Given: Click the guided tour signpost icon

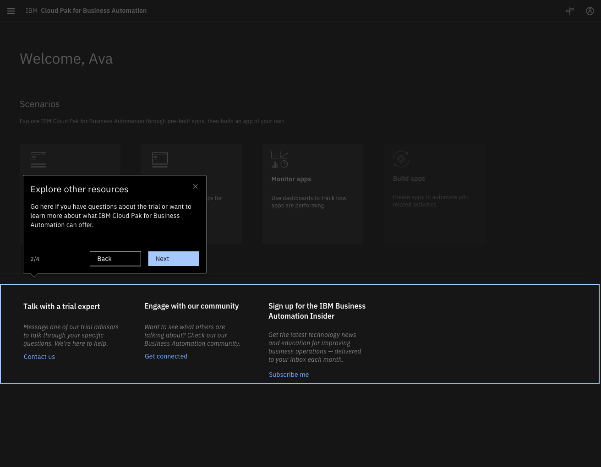Looking at the screenshot, I should [x=570, y=11].
